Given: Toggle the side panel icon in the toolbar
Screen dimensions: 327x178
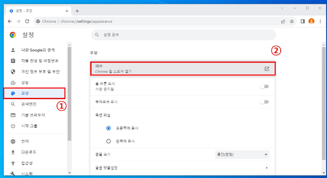Looking at the screenshot, I should [303, 21].
